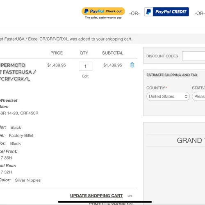Click the PRICE column header
The height and width of the screenshot is (205, 205).
[57, 53]
